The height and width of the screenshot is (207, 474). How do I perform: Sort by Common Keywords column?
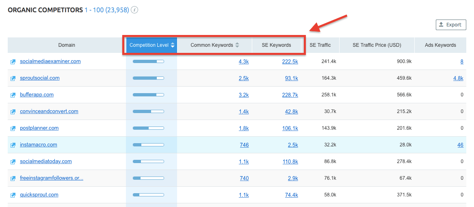214,45
